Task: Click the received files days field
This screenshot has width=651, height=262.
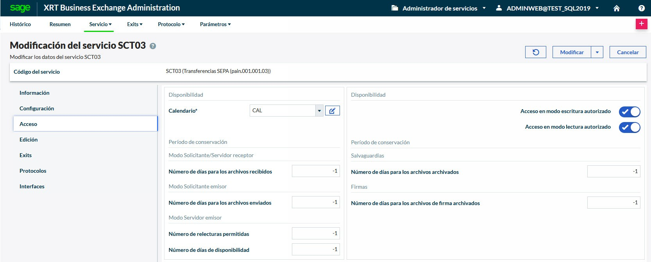Action: click(x=316, y=171)
